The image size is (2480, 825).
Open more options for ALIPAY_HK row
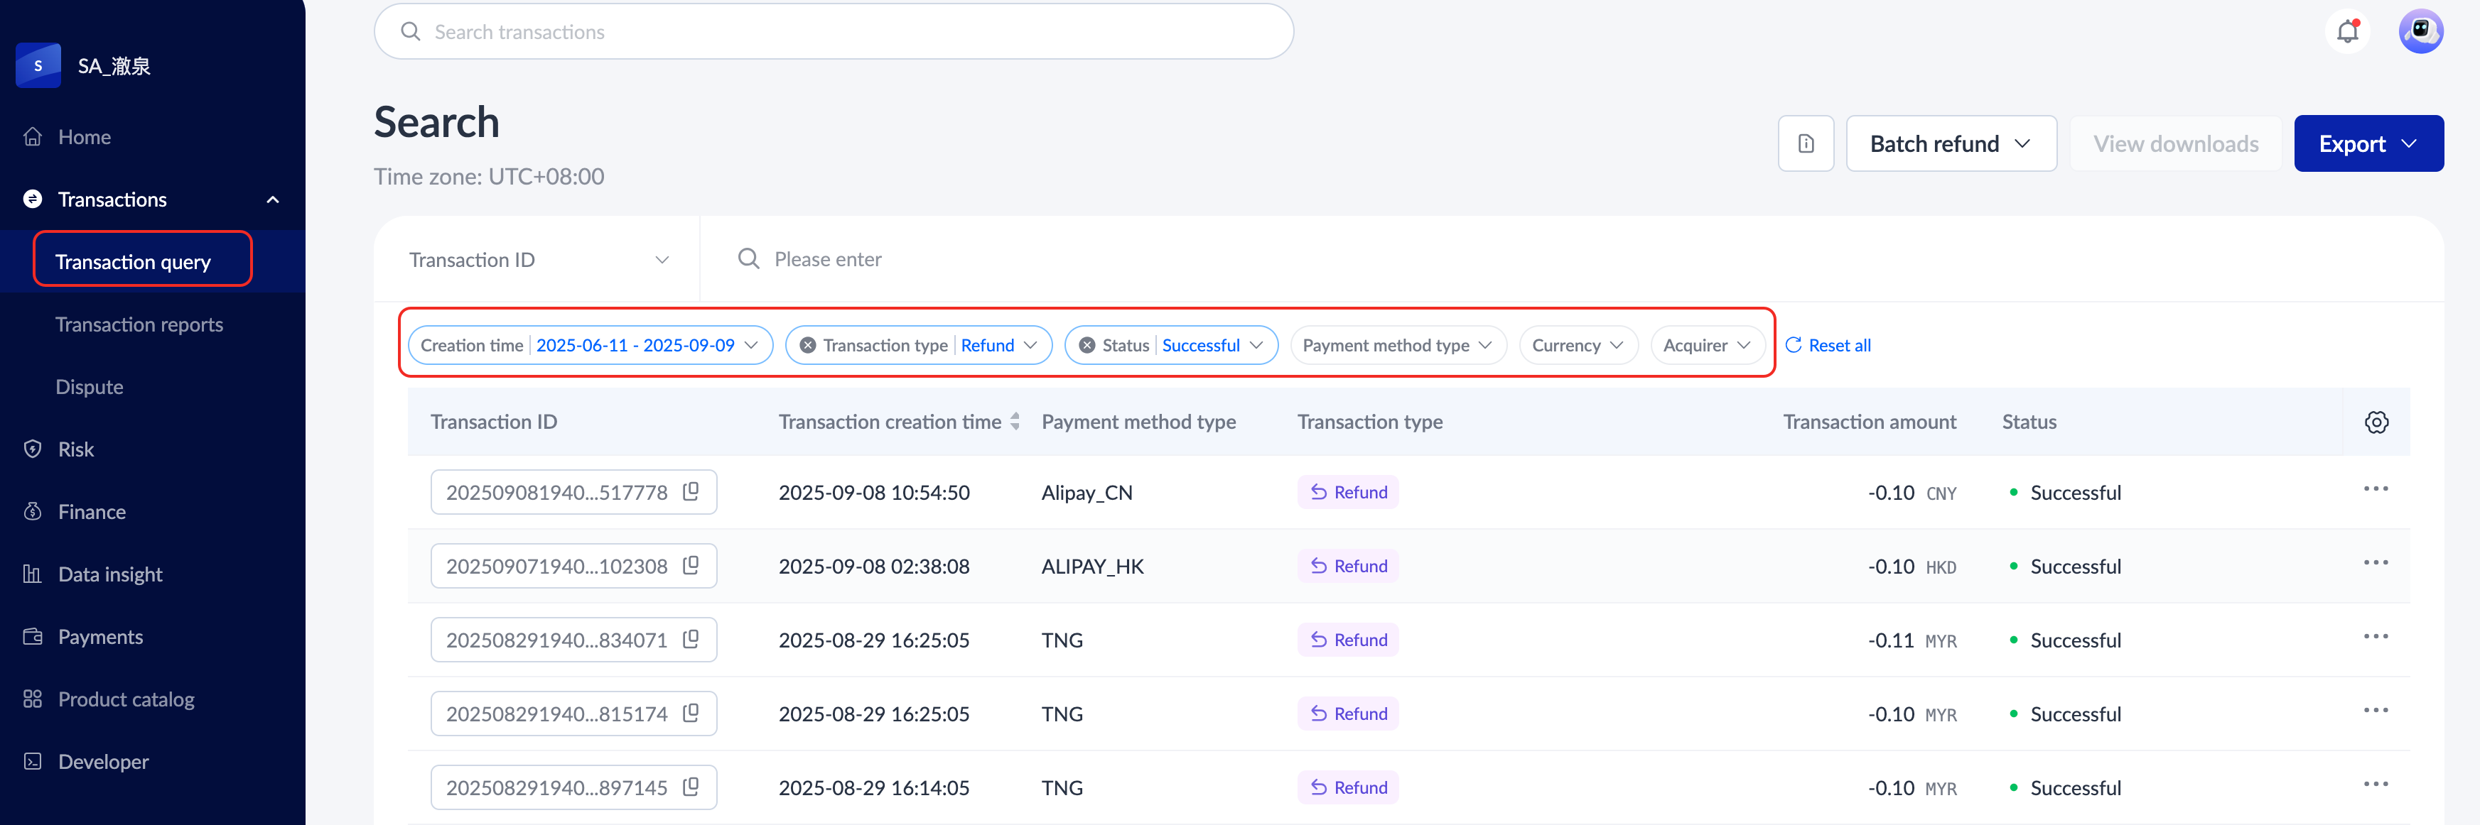(x=2375, y=562)
